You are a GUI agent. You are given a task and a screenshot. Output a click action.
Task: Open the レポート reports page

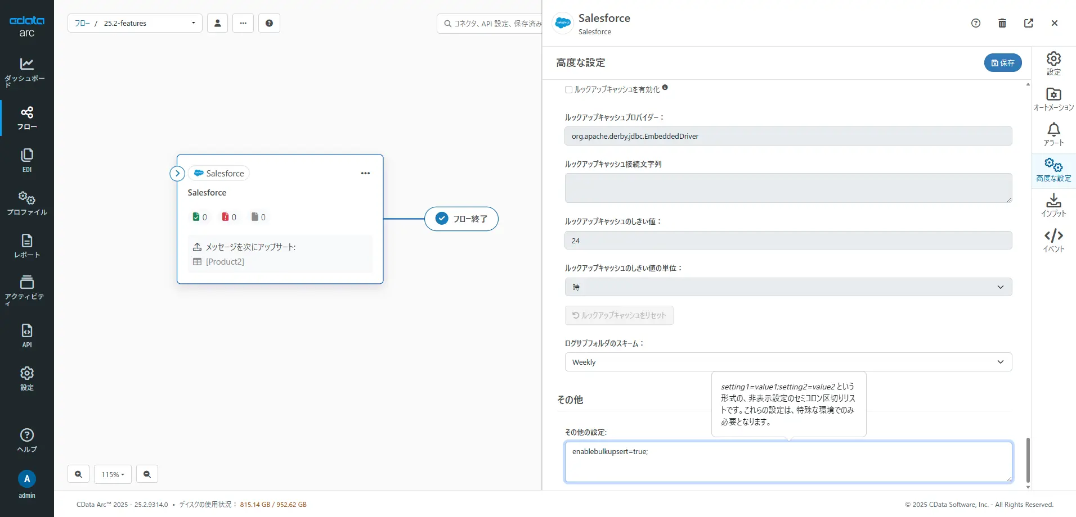click(26, 246)
